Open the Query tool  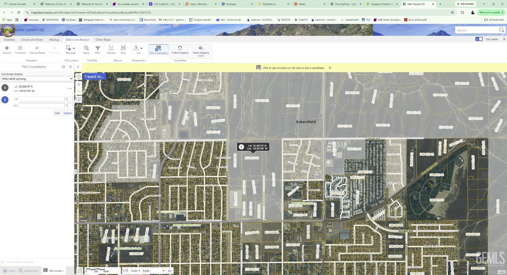pyautogui.click(x=86, y=50)
